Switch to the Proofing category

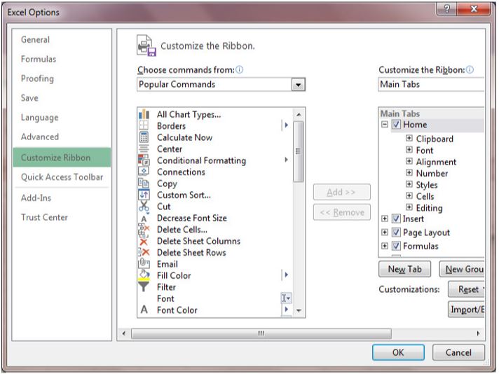(37, 78)
